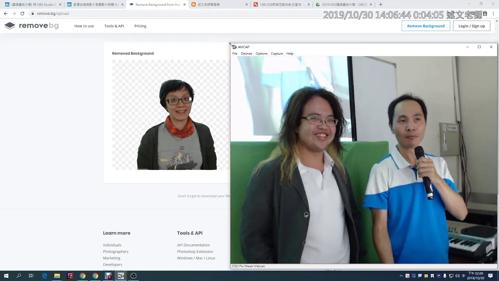This screenshot has width=499, height=281.
Task: Open a new browser tab
Action: tap(380, 5)
